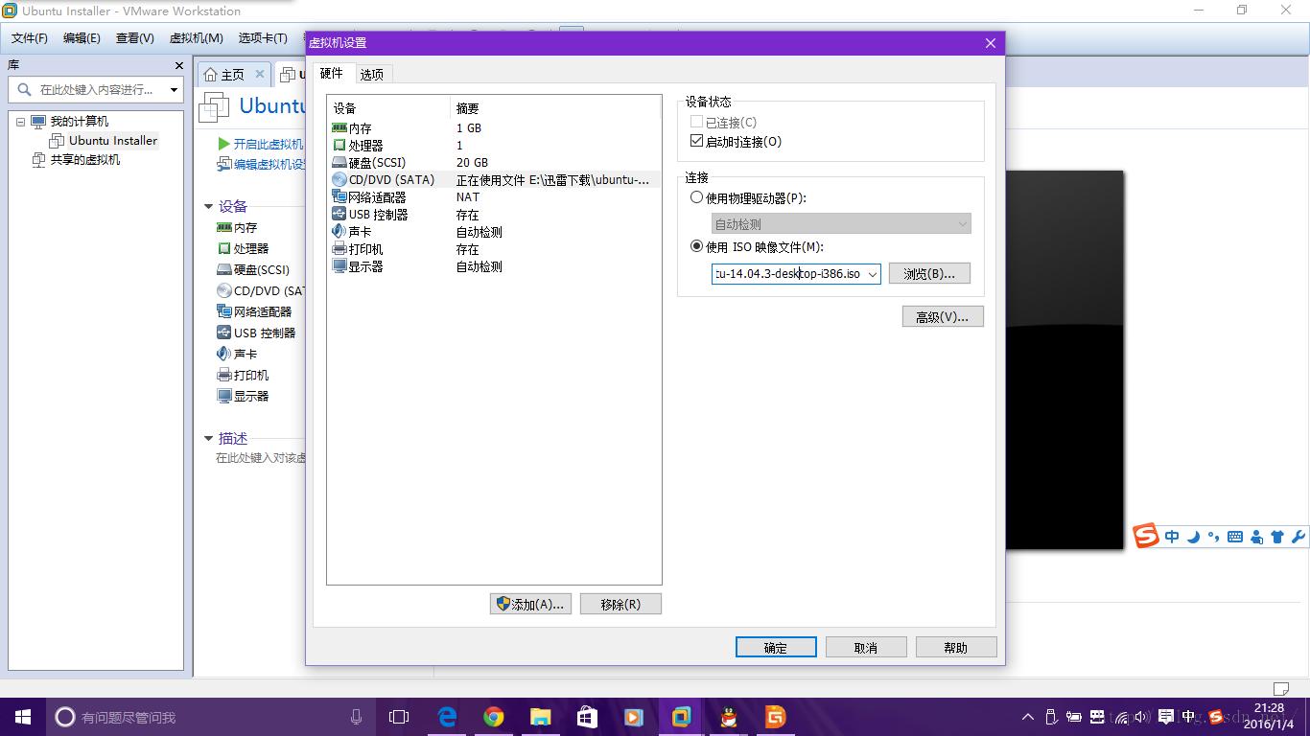Open the 选项卡(T) menu
The width and height of the screenshot is (1310, 736).
pos(263,38)
